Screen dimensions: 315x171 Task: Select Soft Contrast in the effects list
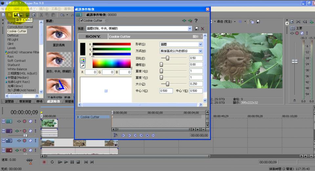pos(16,60)
